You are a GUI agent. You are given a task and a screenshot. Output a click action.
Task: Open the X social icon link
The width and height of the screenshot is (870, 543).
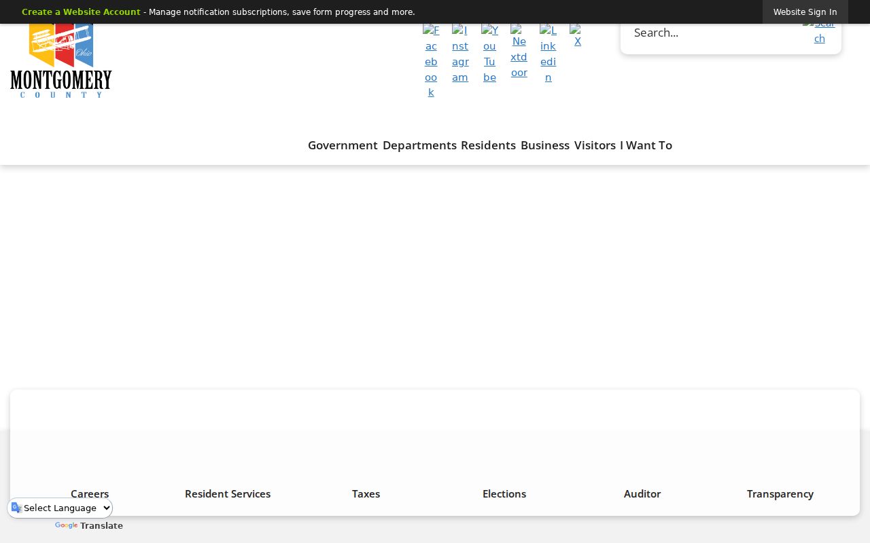577,36
